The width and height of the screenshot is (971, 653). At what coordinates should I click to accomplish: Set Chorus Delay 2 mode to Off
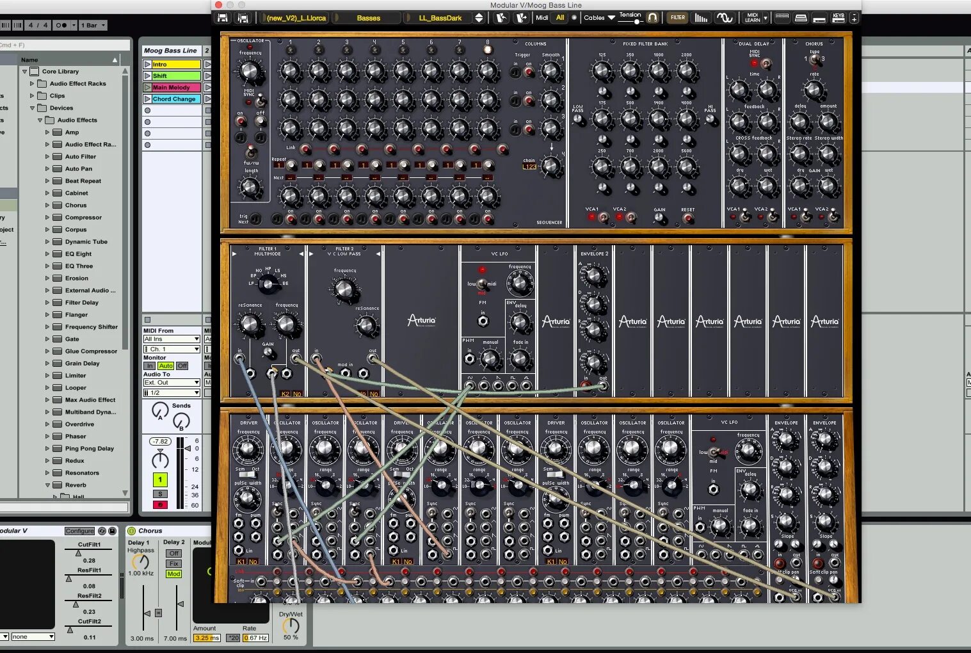173,553
